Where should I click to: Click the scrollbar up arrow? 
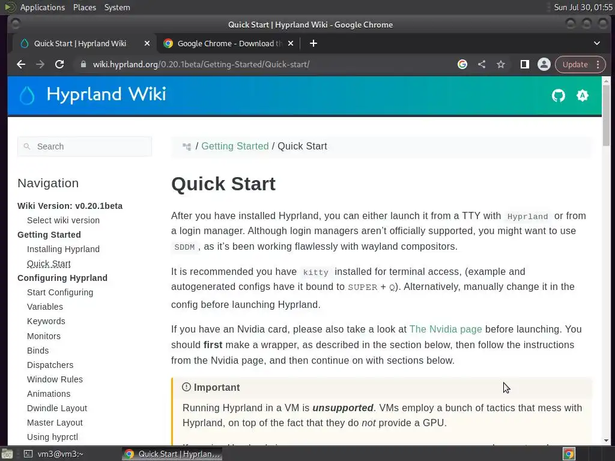(x=606, y=81)
